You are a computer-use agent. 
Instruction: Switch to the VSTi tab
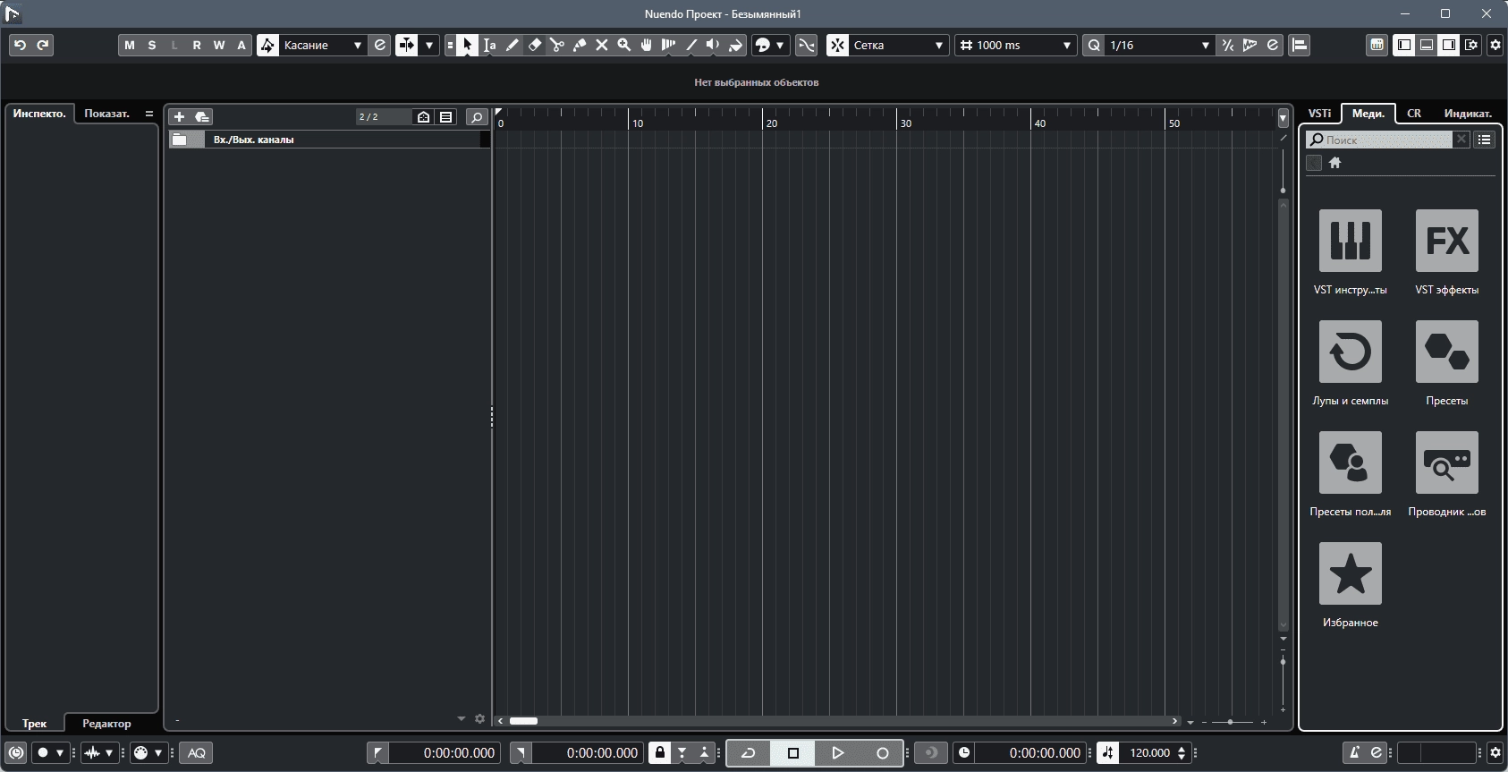point(1319,114)
